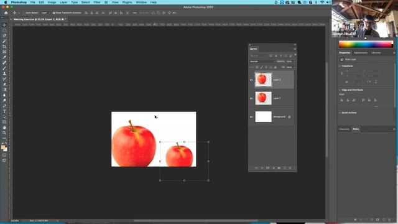Click the Create new layer icon
The height and width of the screenshot is (224, 398).
285,168
